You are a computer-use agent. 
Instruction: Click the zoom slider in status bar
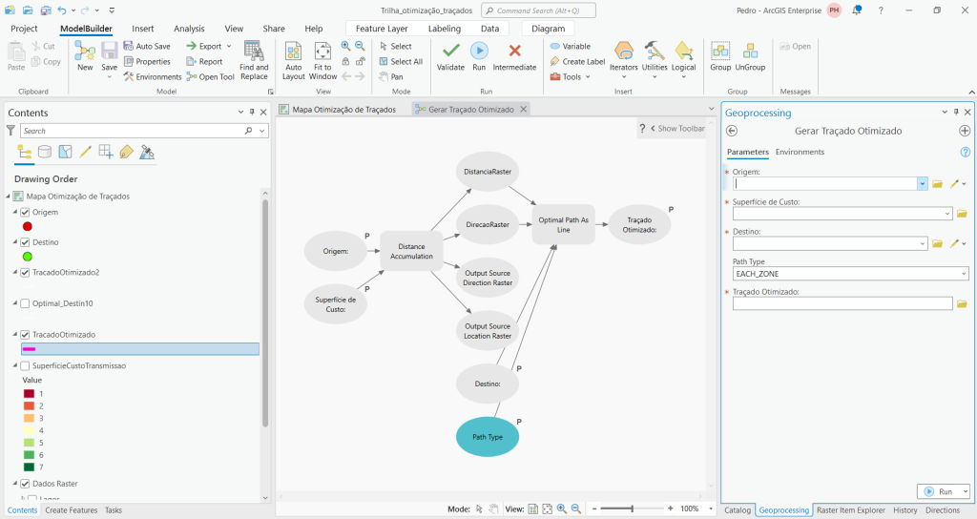[x=632, y=509]
